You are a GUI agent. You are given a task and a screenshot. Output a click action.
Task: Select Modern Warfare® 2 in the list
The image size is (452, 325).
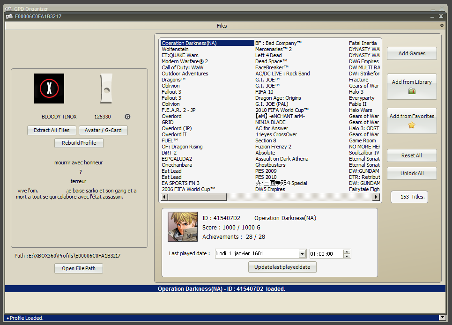185,61
